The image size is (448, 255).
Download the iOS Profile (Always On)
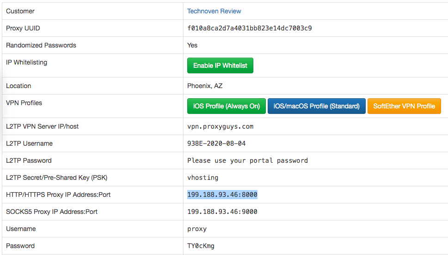tap(227, 106)
